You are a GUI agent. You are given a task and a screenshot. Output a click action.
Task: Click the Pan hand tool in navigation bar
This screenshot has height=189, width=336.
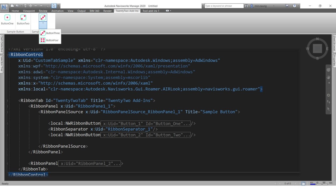click(x=328, y=77)
